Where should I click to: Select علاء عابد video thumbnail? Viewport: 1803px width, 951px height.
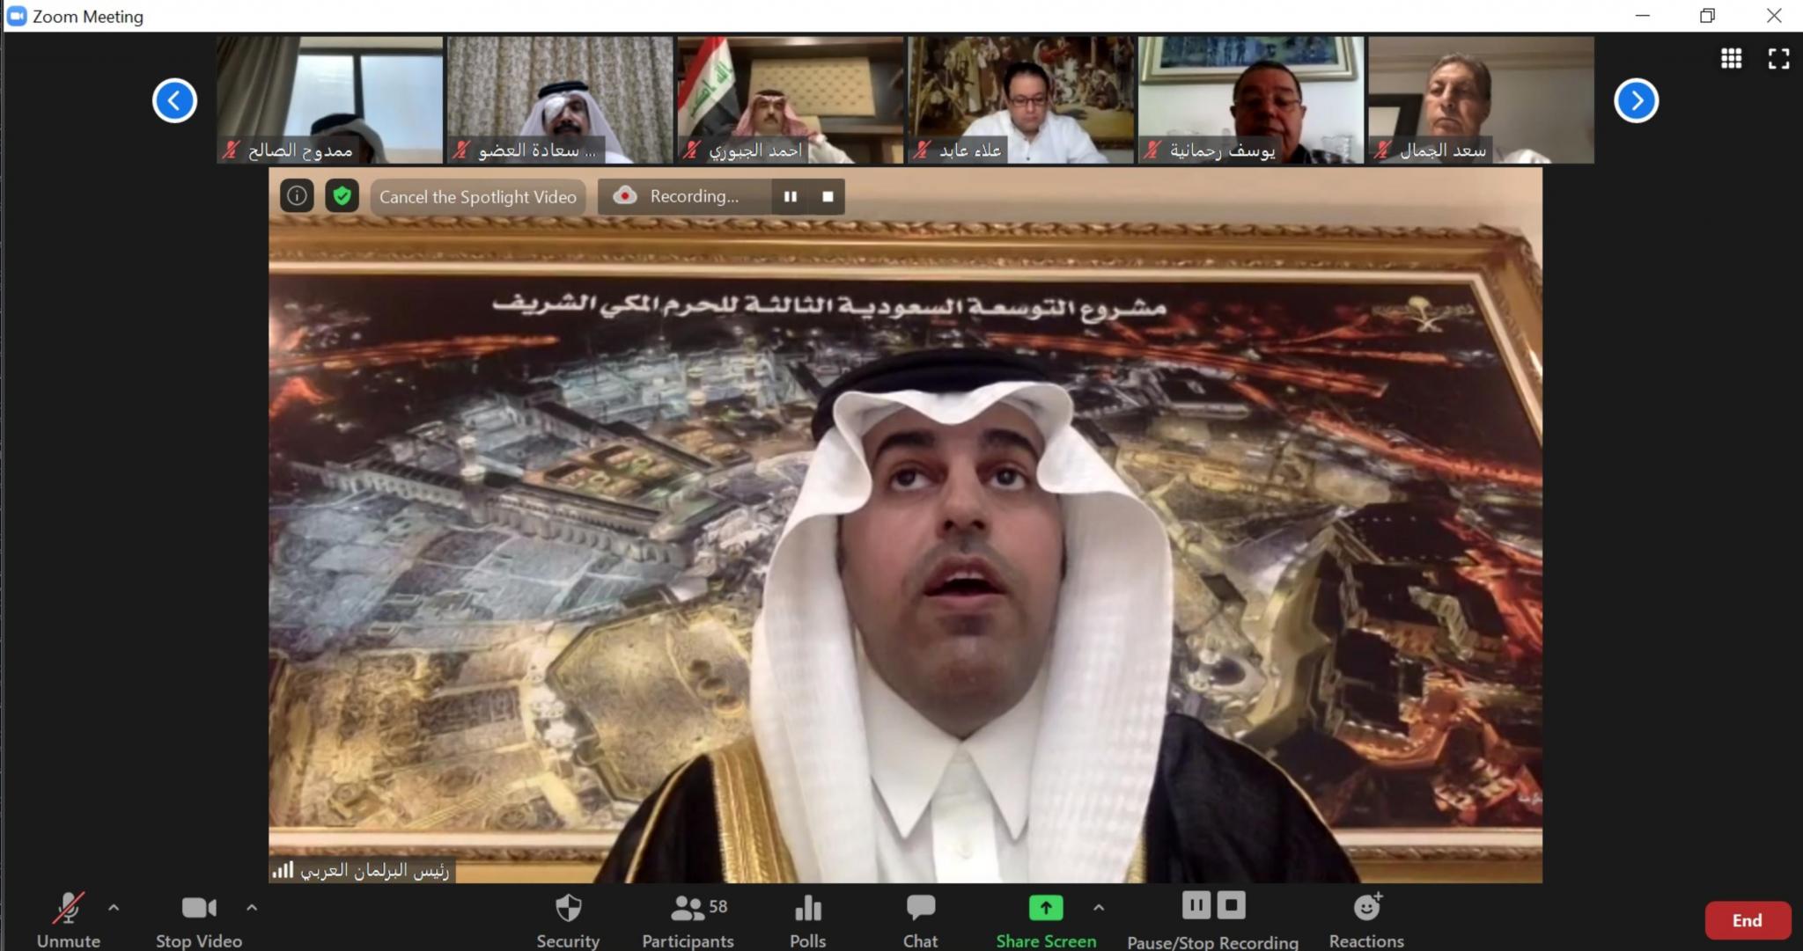(1021, 99)
